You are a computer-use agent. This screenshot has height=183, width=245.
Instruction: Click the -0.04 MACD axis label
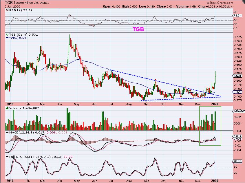tap(237, 150)
